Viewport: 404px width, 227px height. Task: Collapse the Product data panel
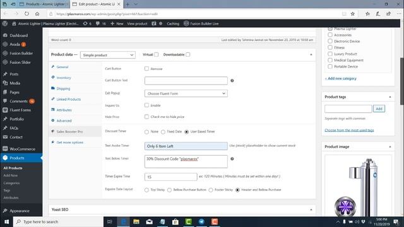click(x=311, y=55)
